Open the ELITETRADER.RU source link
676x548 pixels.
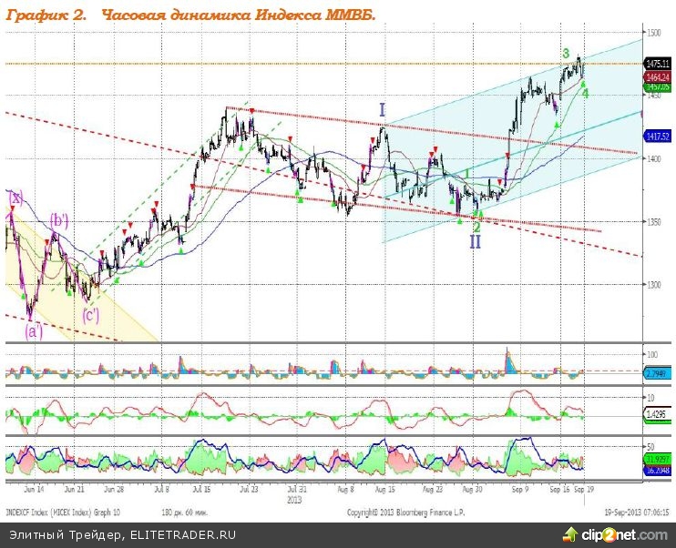tap(182, 534)
